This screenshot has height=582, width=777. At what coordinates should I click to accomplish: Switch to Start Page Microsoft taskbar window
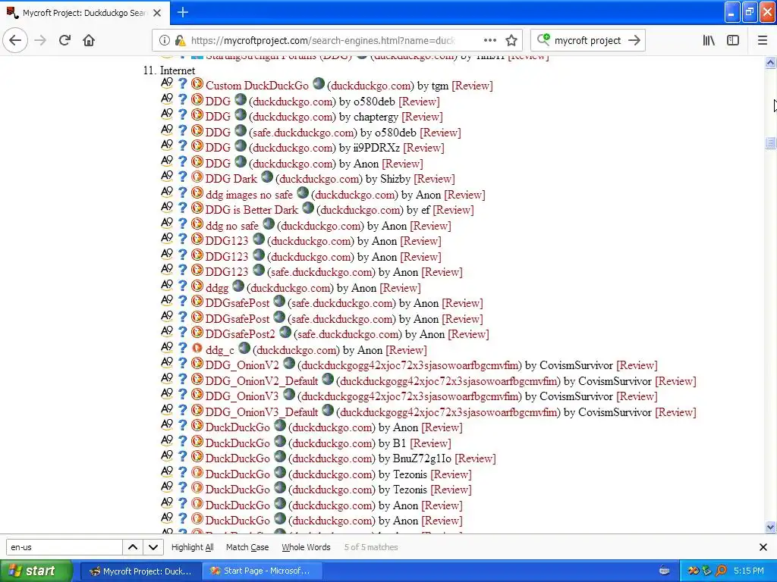click(x=262, y=571)
